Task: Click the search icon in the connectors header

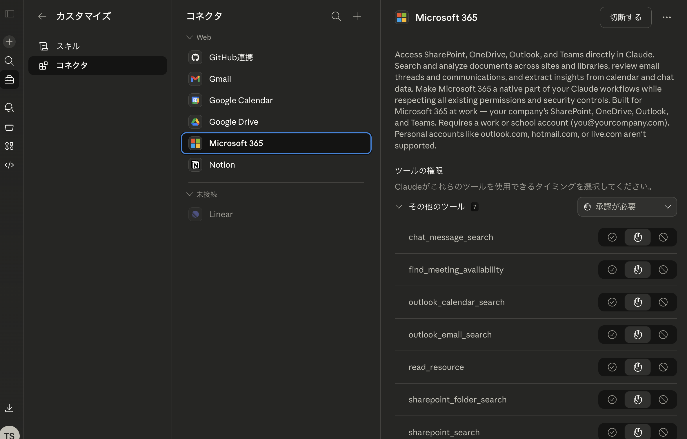Action: [x=336, y=16]
